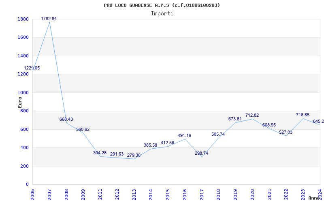Select the 527.03 data label
This screenshot has width=324, height=202.
pyautogui.click(x=286, y=132)
